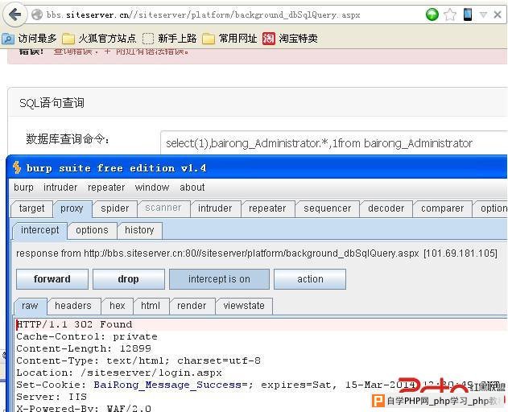Select the intercept sub-tab

pos(39,230)
